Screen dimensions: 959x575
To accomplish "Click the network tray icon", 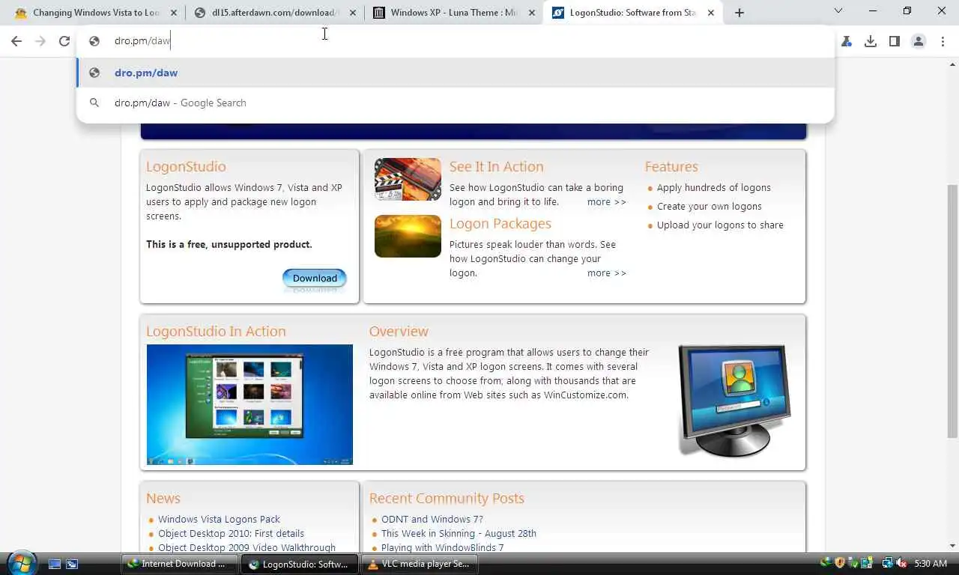I will click(888, 564).
